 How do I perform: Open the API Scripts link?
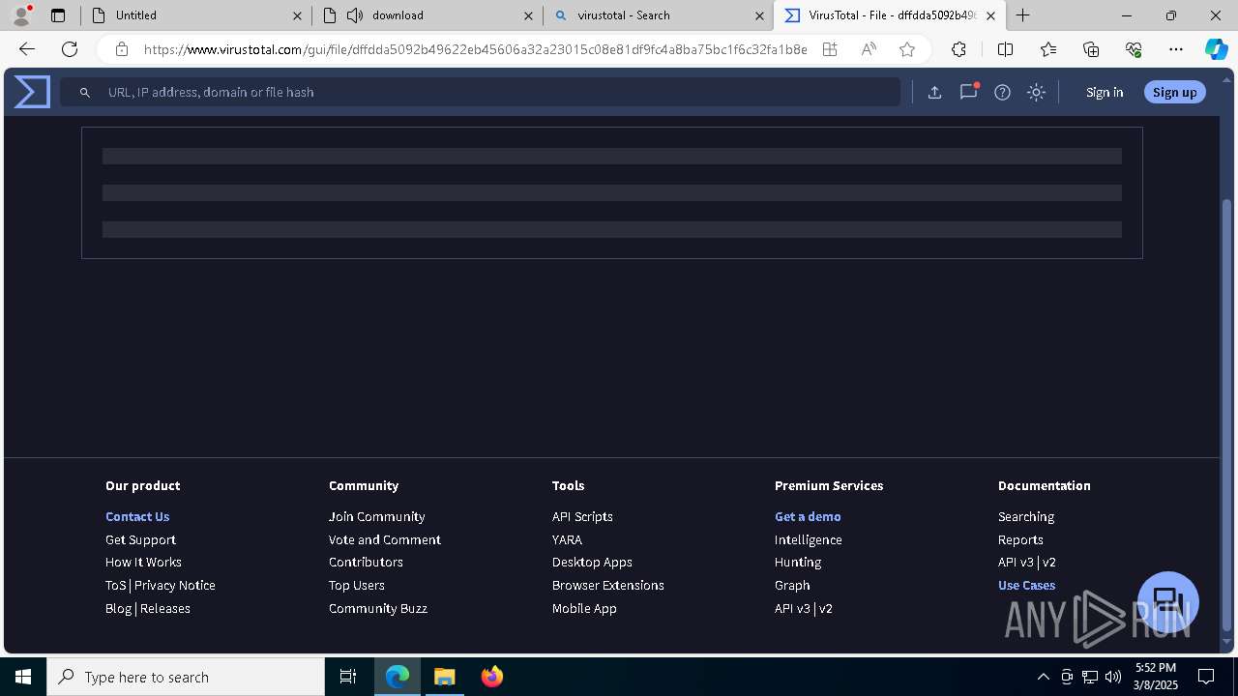tap(582, 517)
